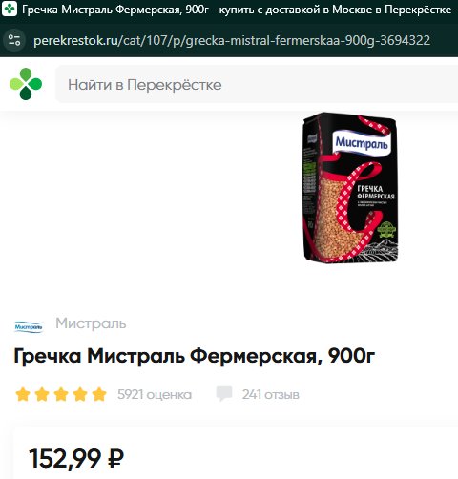Click the third rating star
The height and width of the screenshot is (479, 458).
pyautogui.click(x=61, y=394)
